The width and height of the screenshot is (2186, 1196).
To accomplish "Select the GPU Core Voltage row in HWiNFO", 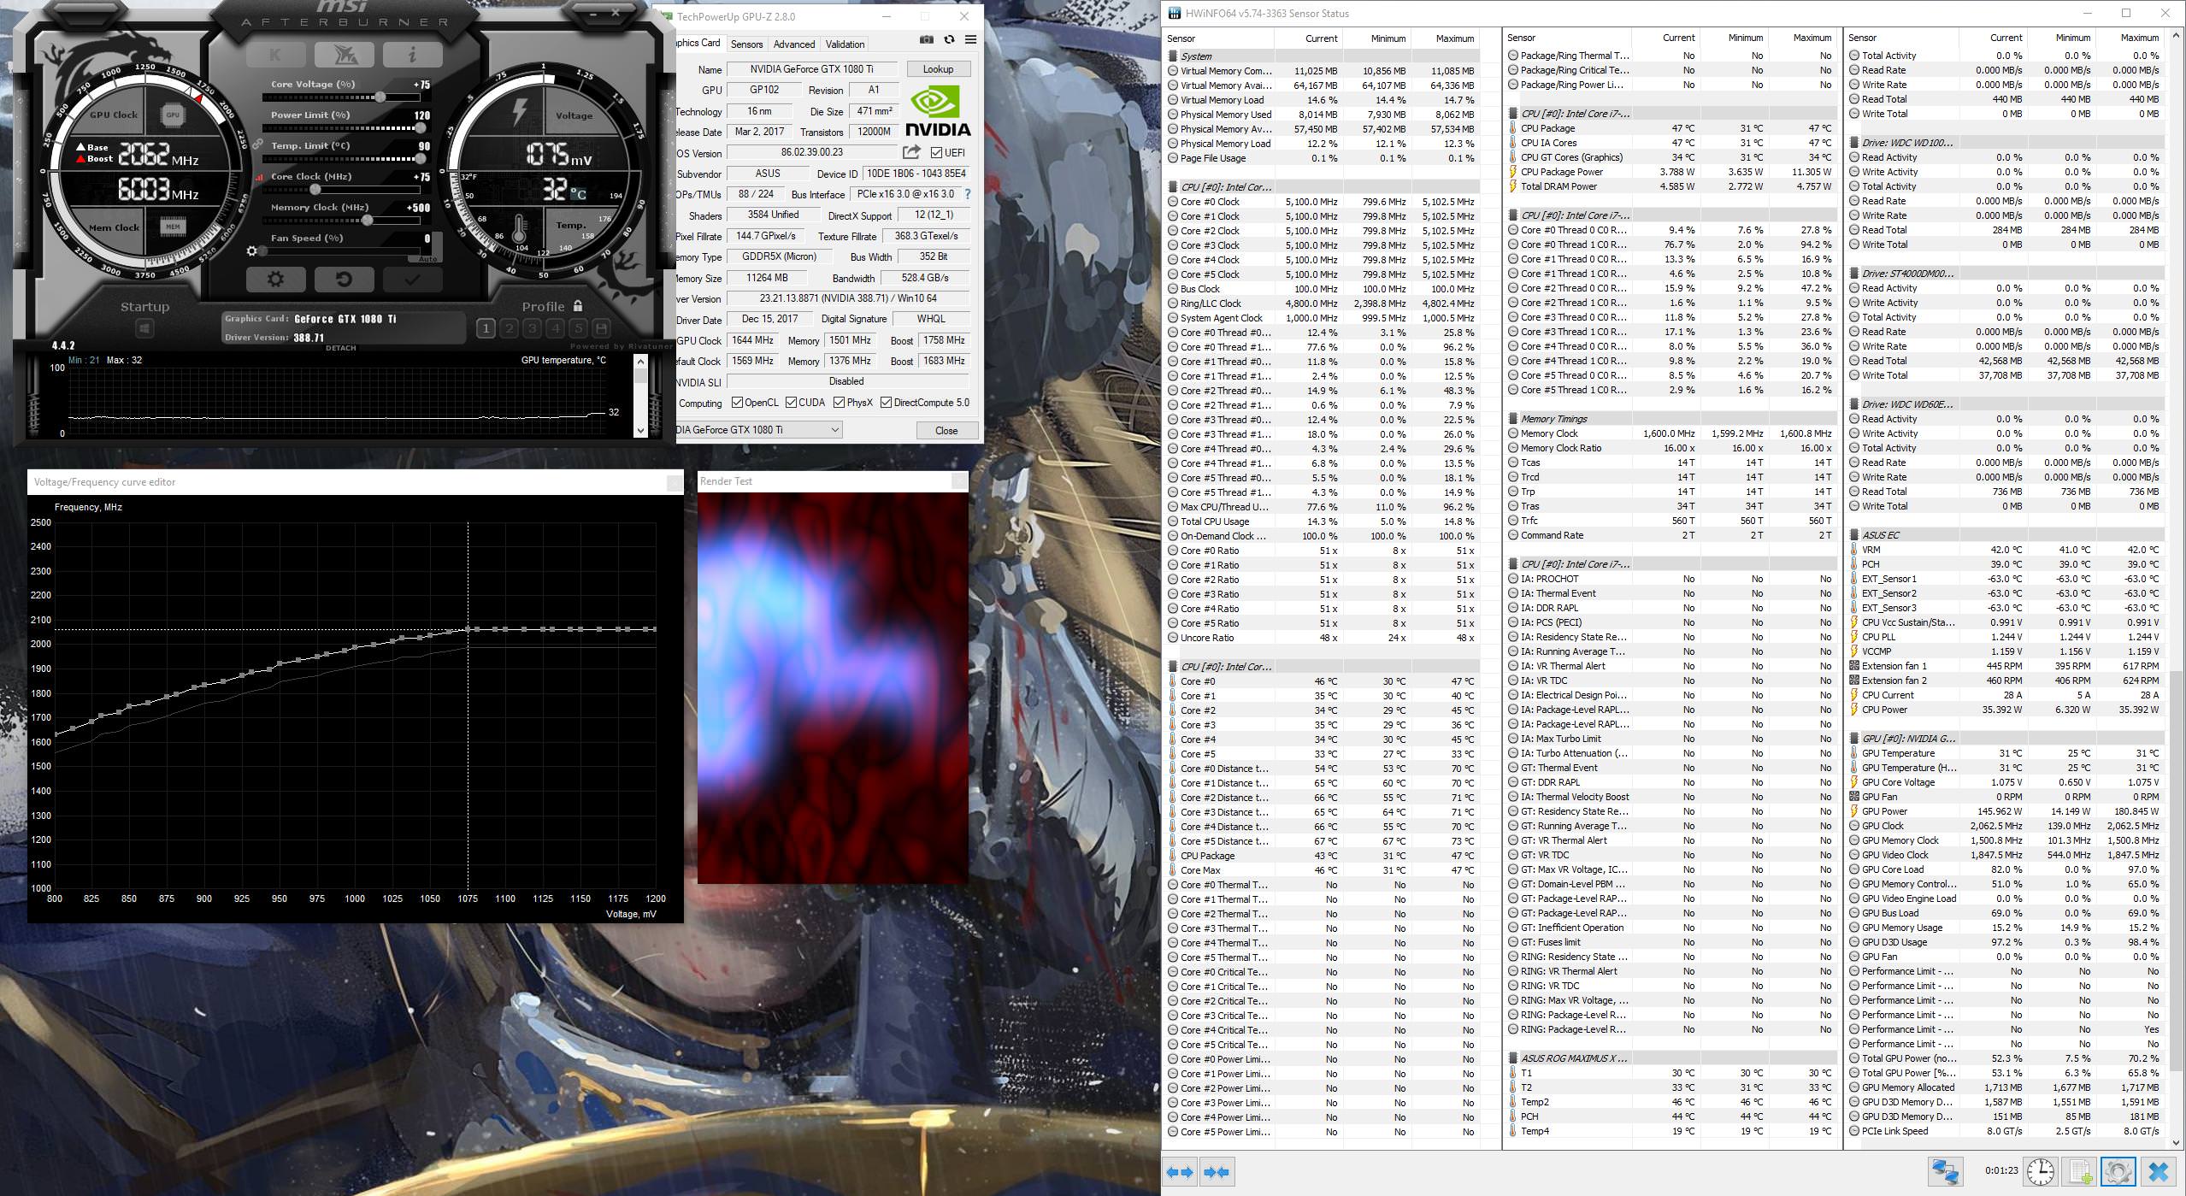I will [x=2005, y=782].
